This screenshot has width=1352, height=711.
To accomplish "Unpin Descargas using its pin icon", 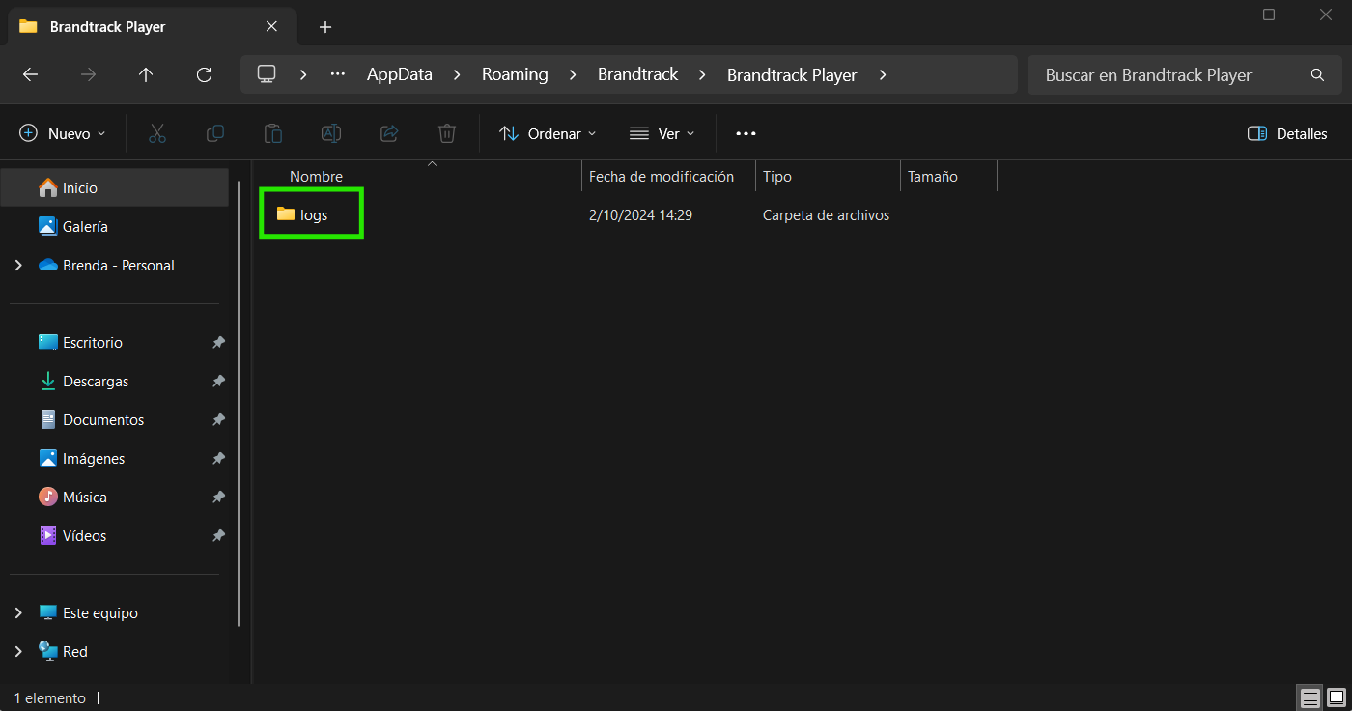I will coord(219,381).
